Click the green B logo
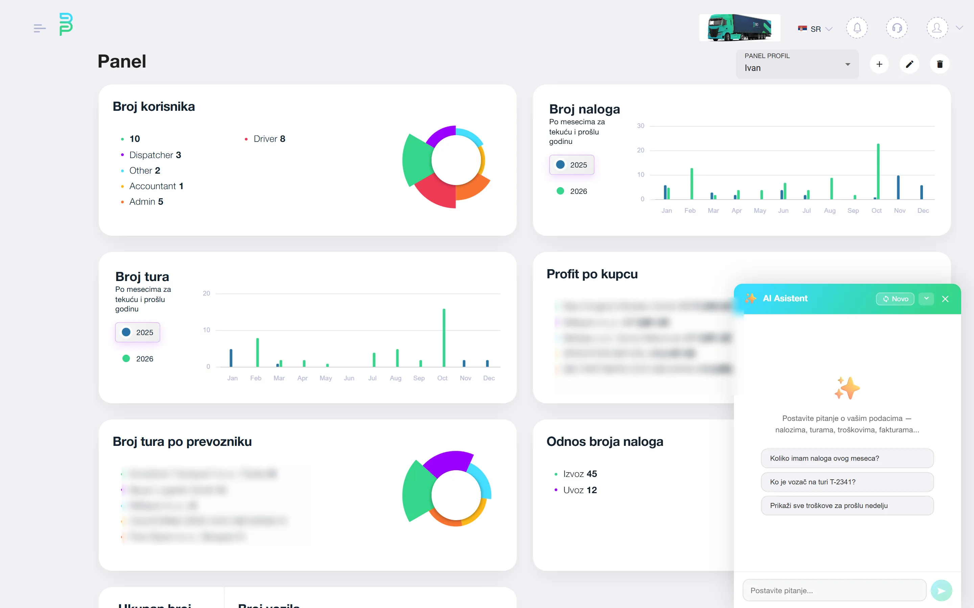Viewport: 974px width, 608px height. [x=66, y=24]
